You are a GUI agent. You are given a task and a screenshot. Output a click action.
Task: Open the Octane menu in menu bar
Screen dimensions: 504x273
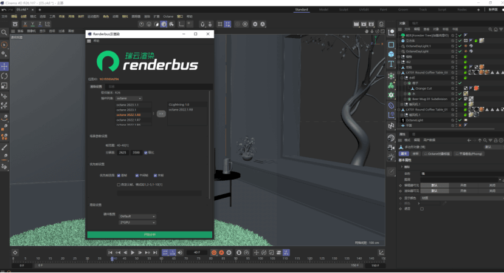coord(168,16)
